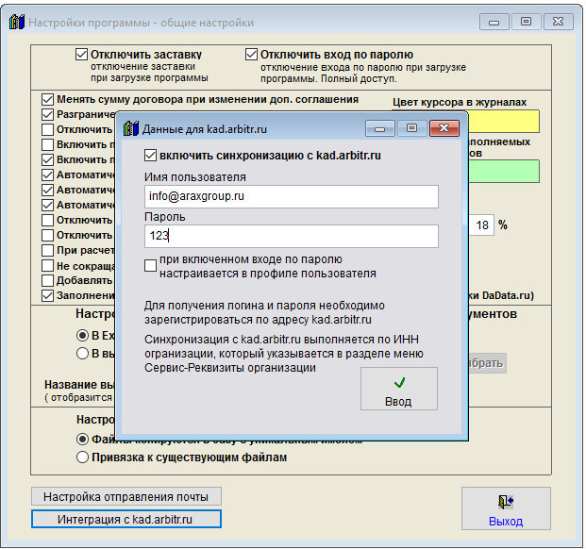Click the Имя пользователя input field
Viewport: 586px width, 549px height.
[x=292, y=196]
